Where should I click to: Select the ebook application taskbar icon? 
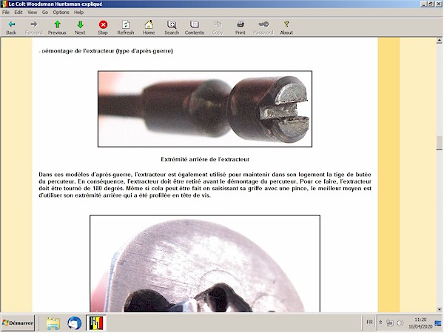click(x=96, y=323)
